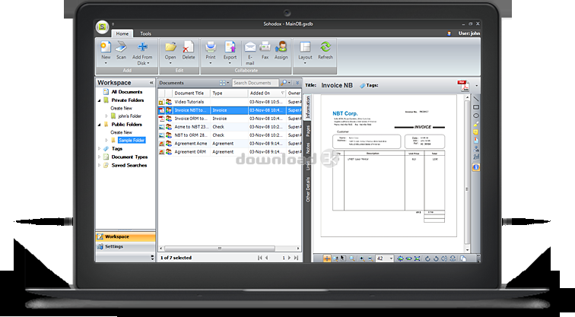Image resolution: width=575 pixels, height=317 pixels.
Task: Click the zoom in magnifier icon
Action: pos(362,258)
